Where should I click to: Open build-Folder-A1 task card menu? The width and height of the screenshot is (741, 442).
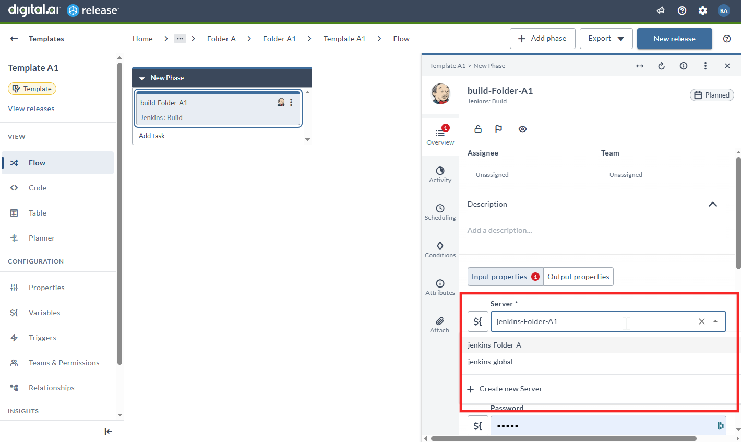point(291,102)
